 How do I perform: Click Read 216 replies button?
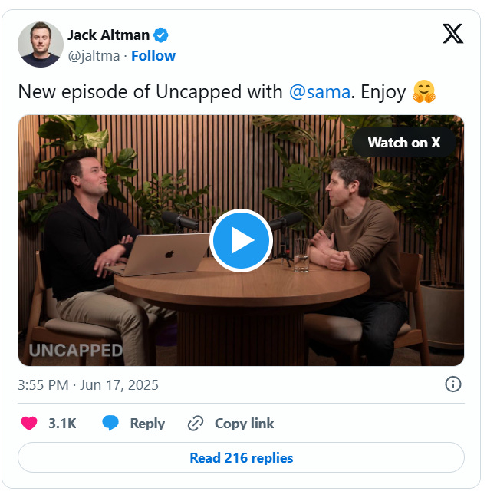pos(242,457)
